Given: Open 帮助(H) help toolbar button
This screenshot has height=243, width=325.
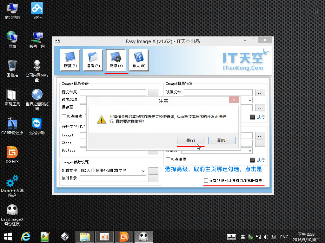Looking at the screenshot, I should 139,60.
